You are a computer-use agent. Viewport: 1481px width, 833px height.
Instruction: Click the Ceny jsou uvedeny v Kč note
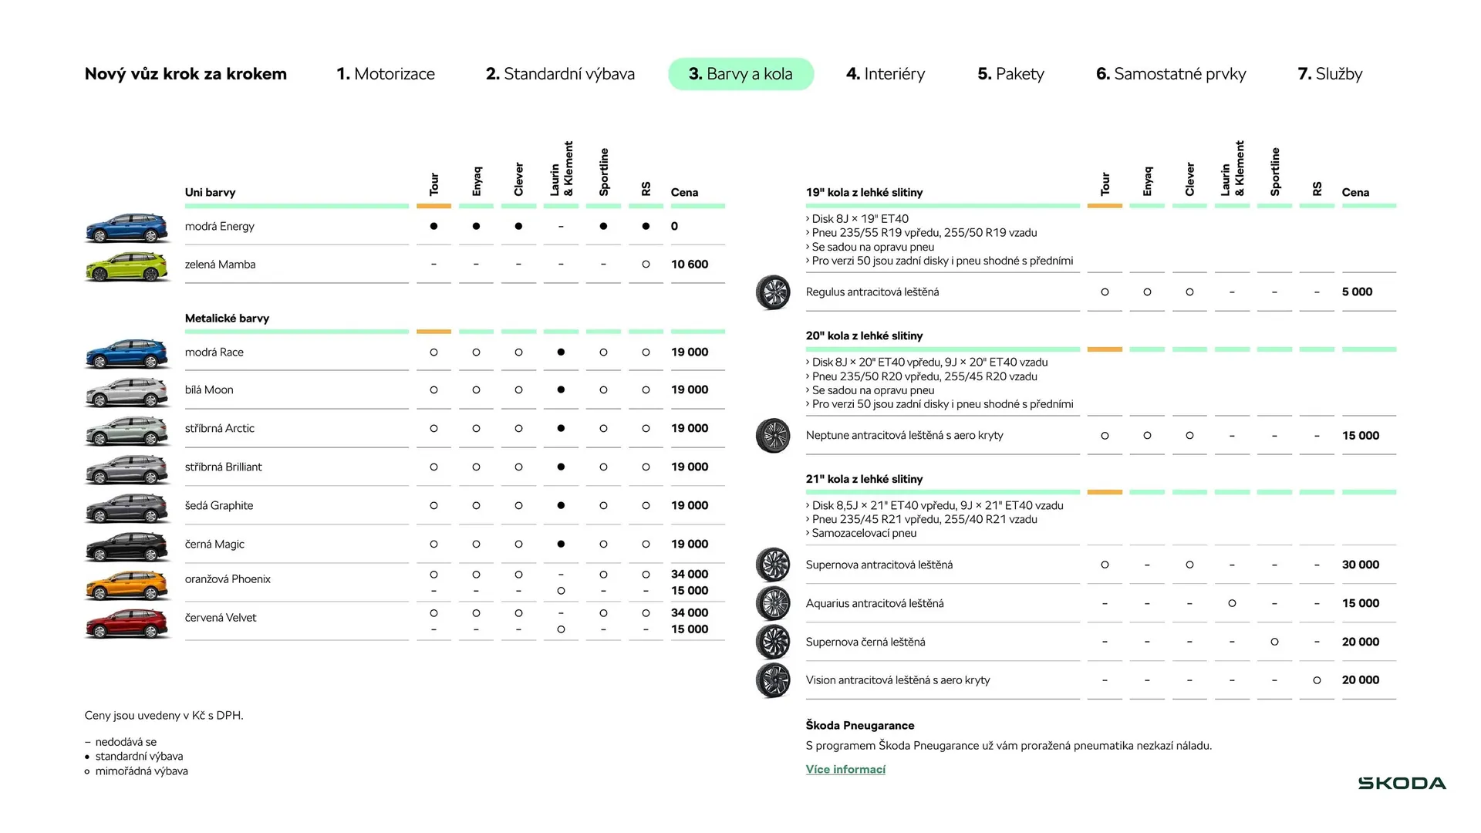pos(164,715)
